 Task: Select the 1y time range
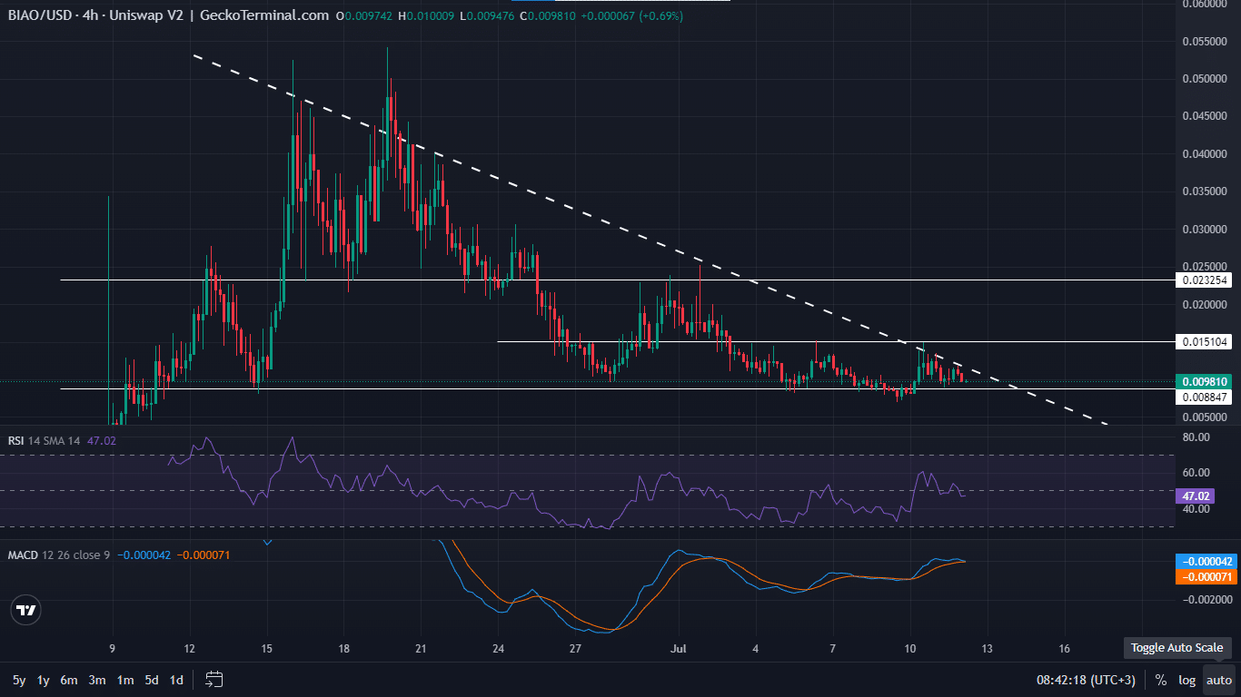point(44,680)
